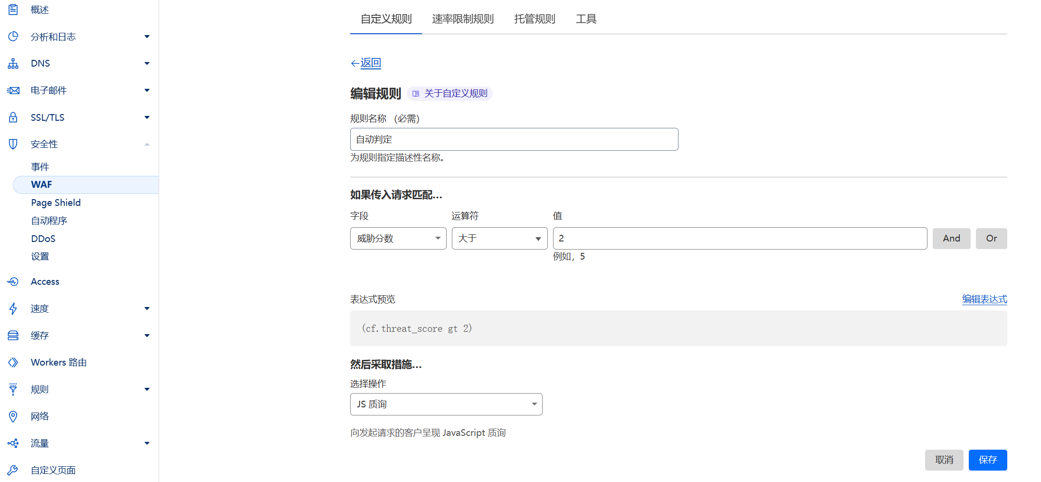Click inside the rule name input field
The width and height of the screenshot is (1041, 482).
514,139
